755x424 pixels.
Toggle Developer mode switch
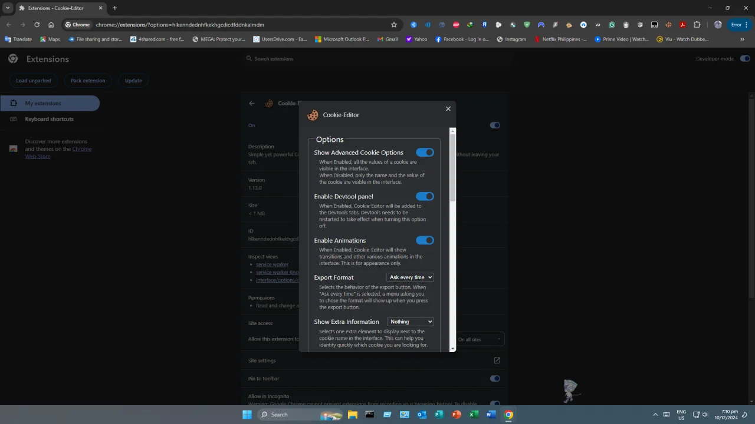[x=745, y=59]
